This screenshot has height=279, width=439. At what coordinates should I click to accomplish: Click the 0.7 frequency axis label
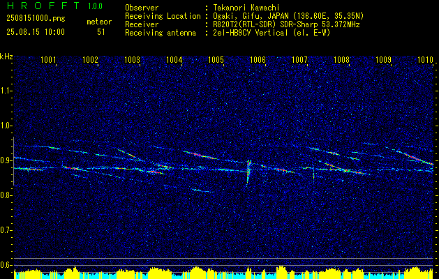[6, 230]
